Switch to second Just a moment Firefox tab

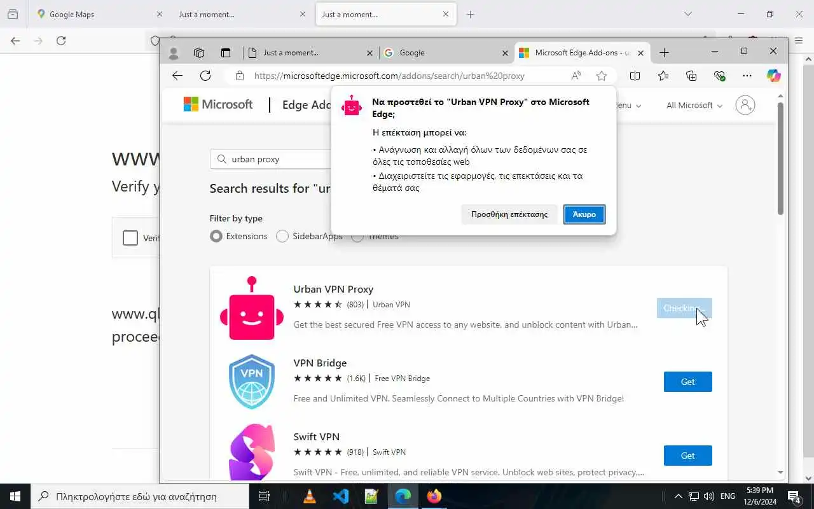[386, 14]
